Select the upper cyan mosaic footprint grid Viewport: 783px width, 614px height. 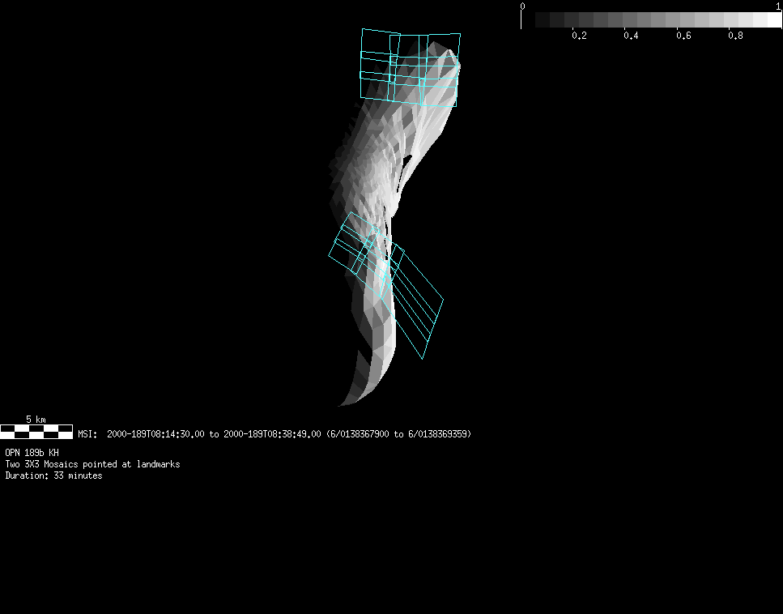(x=410, y=67)
